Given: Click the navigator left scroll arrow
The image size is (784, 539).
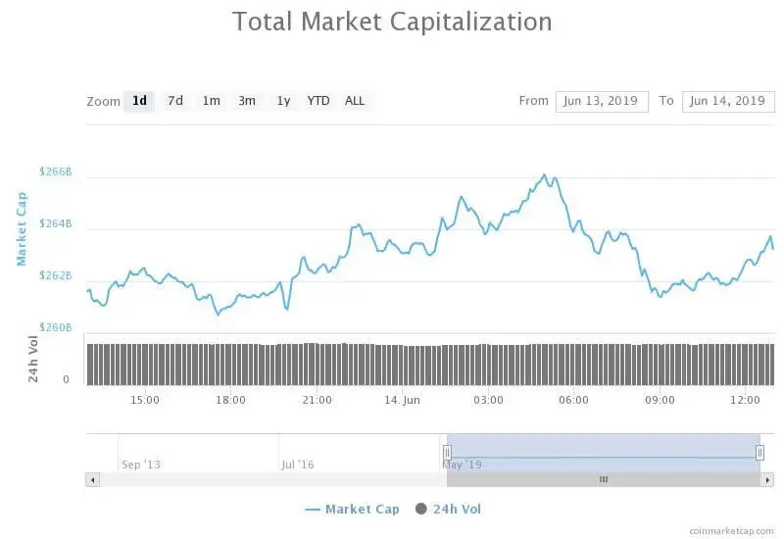Looking at the screenshot, I should [x=93, y=479].
